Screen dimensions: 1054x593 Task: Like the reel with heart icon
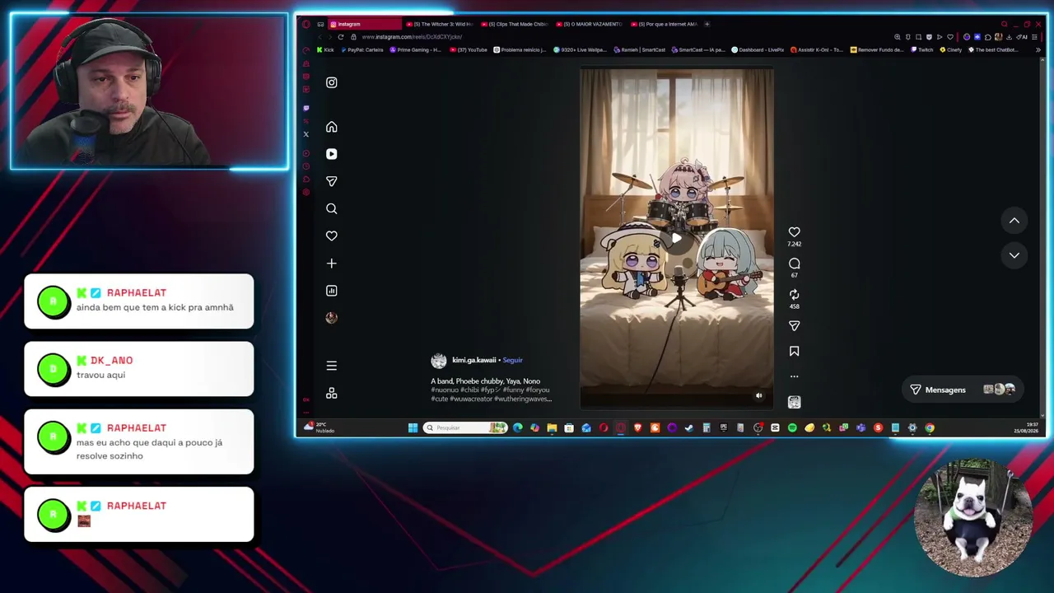coord(794,232)
